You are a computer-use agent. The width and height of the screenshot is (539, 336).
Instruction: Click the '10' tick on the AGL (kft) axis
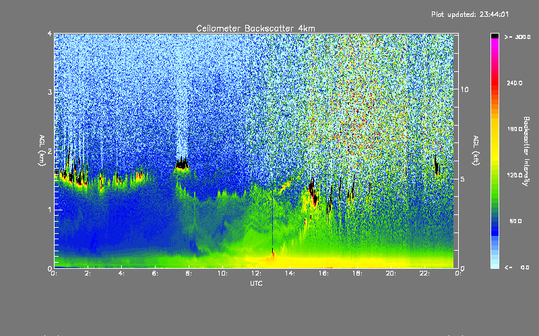pyautogui.click(x=464, y=89)
